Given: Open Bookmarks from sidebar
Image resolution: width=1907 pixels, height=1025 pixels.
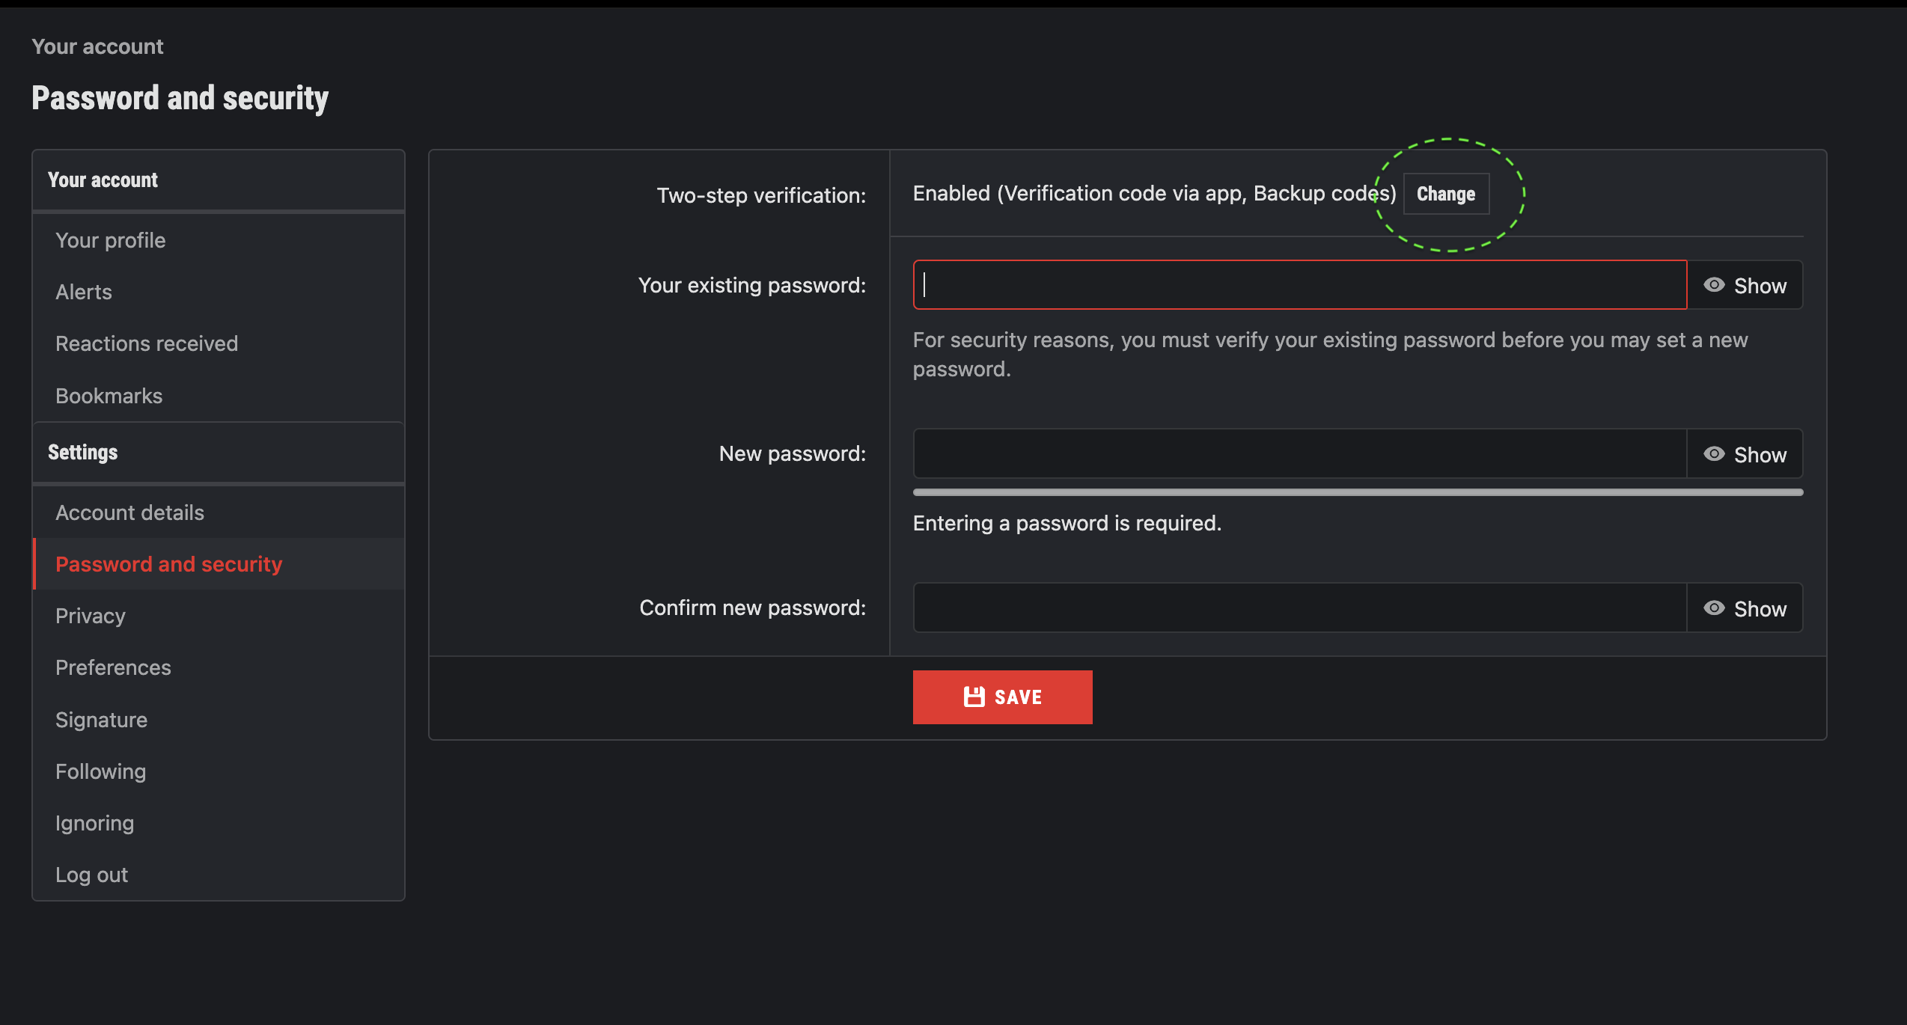Looking at the screenshot, I should (219, 396).
